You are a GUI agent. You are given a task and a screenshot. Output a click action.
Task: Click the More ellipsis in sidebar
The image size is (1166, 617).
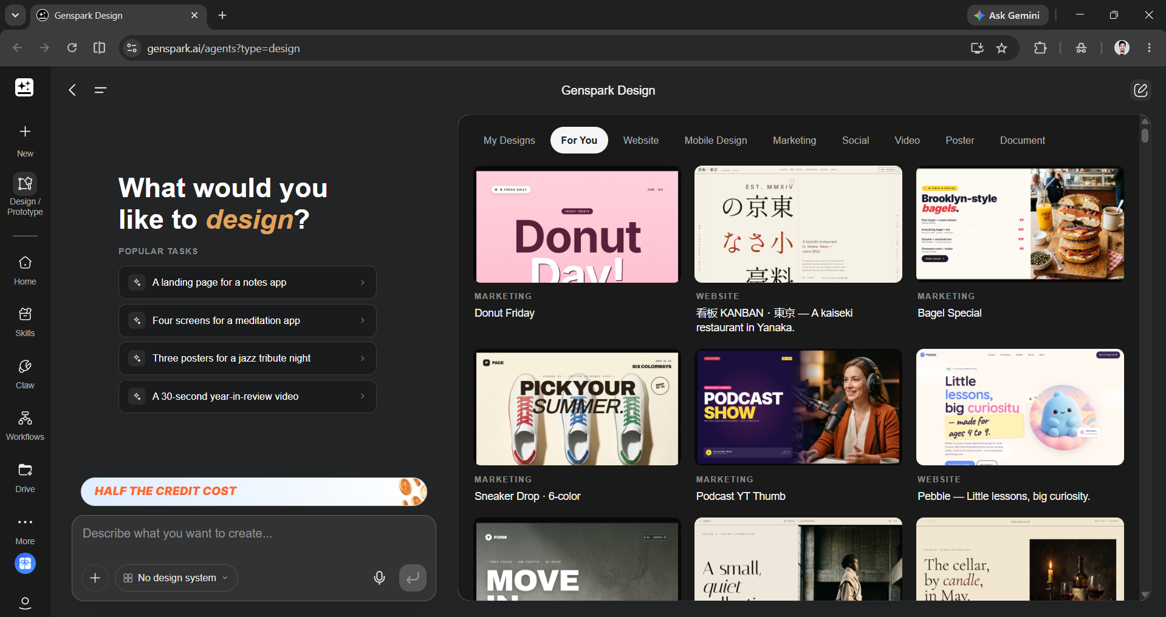25,522
